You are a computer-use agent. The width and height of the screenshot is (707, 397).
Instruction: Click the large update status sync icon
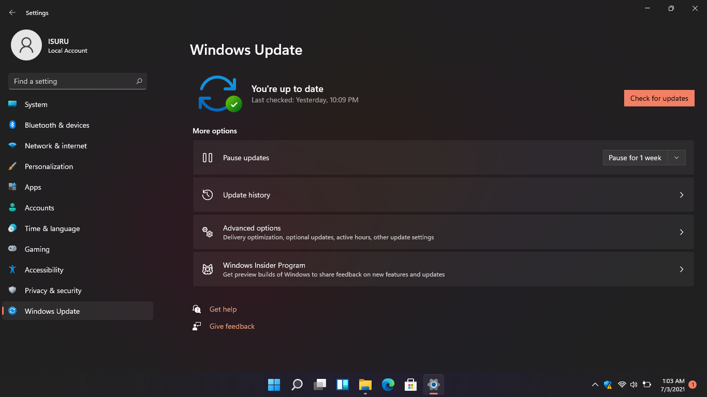(219, 94)
